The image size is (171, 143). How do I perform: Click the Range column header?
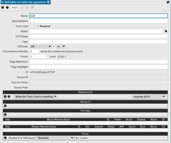(x=111, y=127)
